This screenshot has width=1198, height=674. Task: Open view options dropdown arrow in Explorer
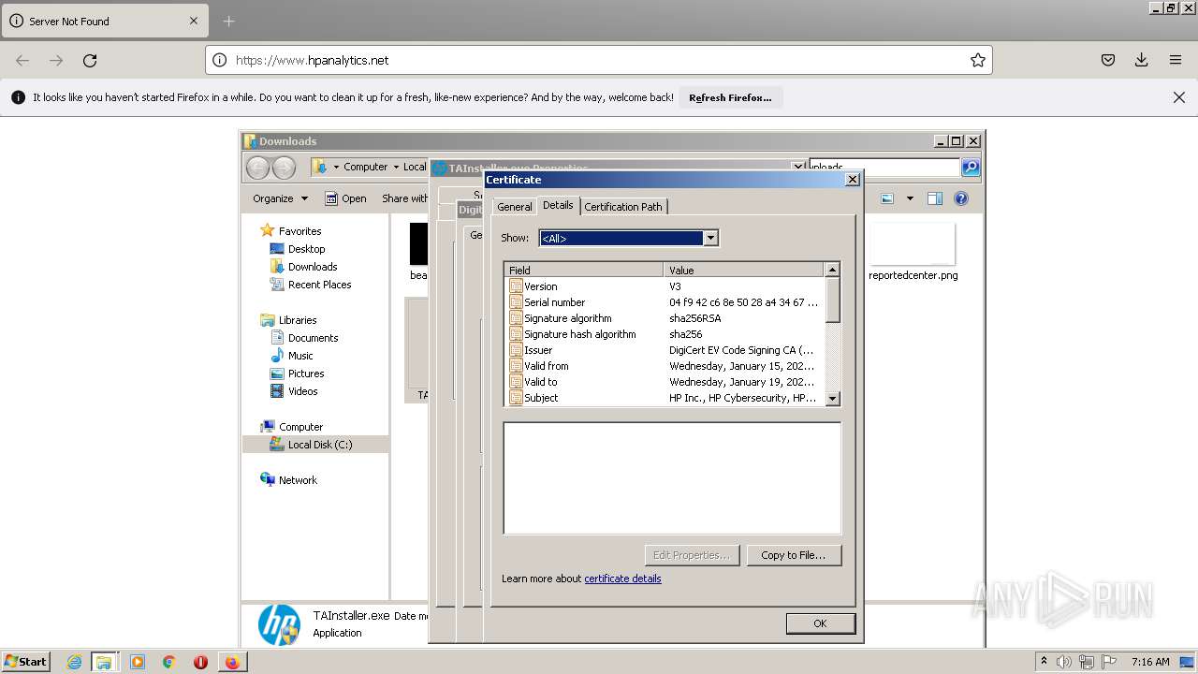click(x=909, y=198)
